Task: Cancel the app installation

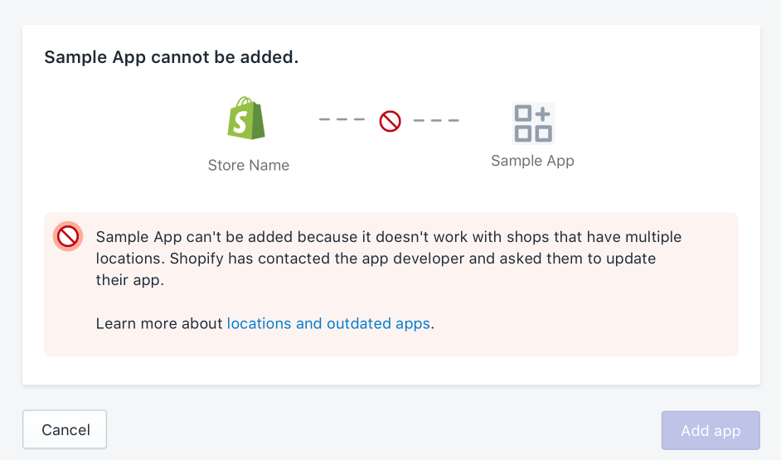Action: point(65,429)
